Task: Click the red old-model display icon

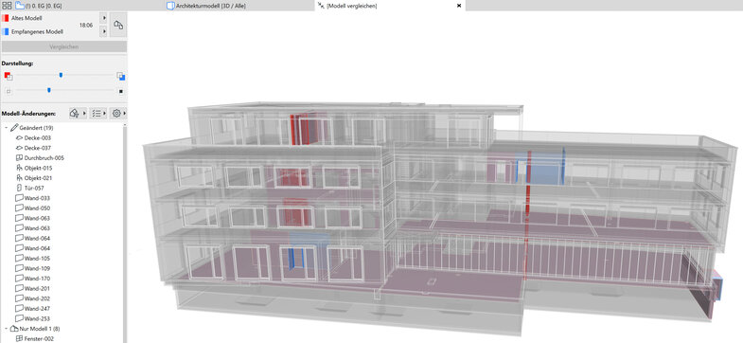Action: pos(9,76)
